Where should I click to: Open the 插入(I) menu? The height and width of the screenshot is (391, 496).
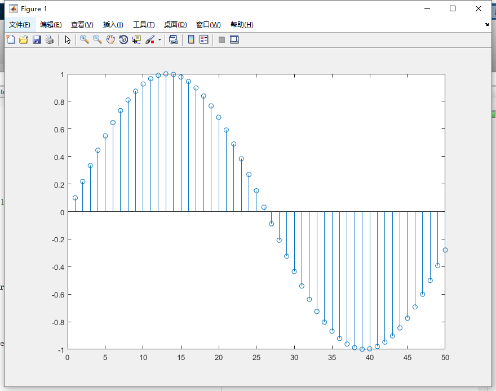click(113, 25)
